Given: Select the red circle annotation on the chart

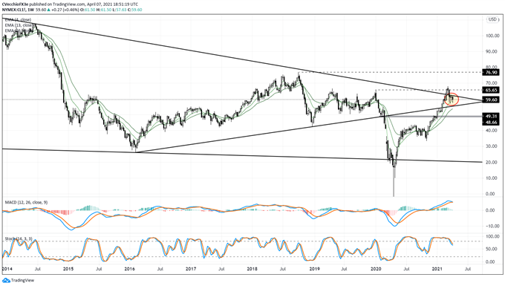Looking at the screenshot, I should click(x=452, y=100).
